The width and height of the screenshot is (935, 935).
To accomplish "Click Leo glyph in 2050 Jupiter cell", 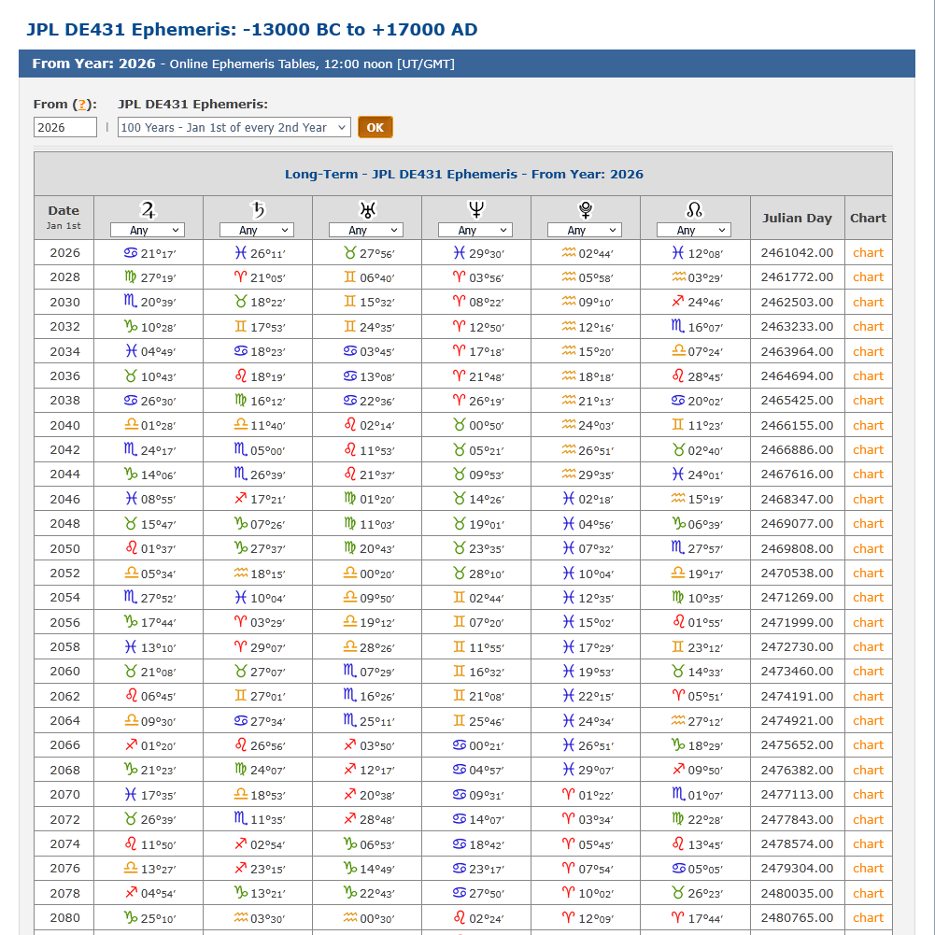I will coord(131,548).
